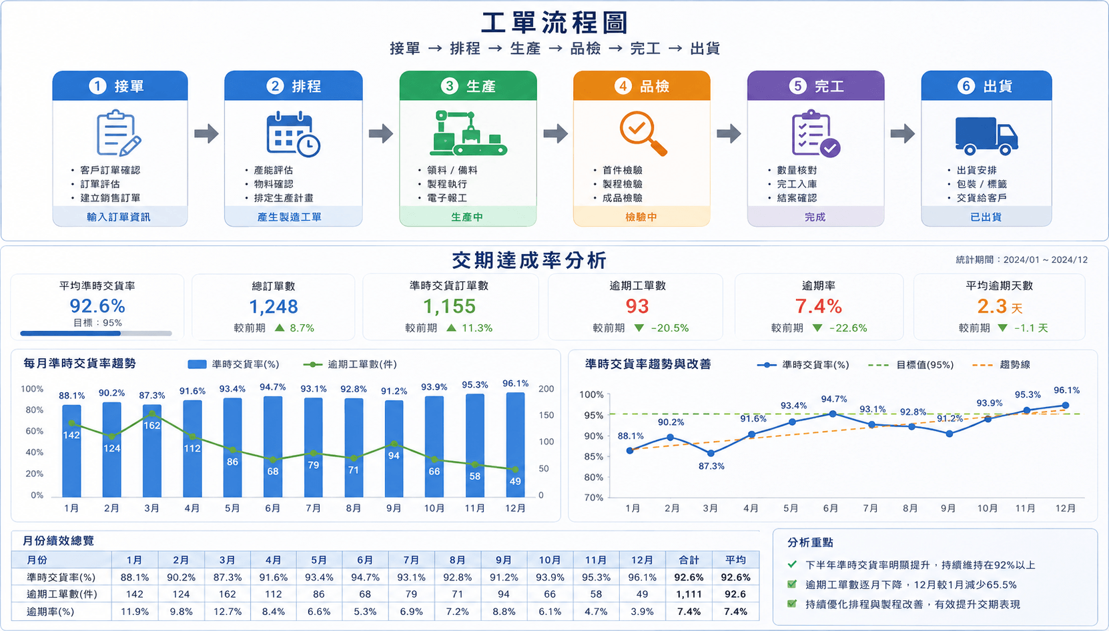Click the 準時交貨訂單數 value 1,155
Image resolution: width=1109 pixels, height=631 pixels.
450,307
